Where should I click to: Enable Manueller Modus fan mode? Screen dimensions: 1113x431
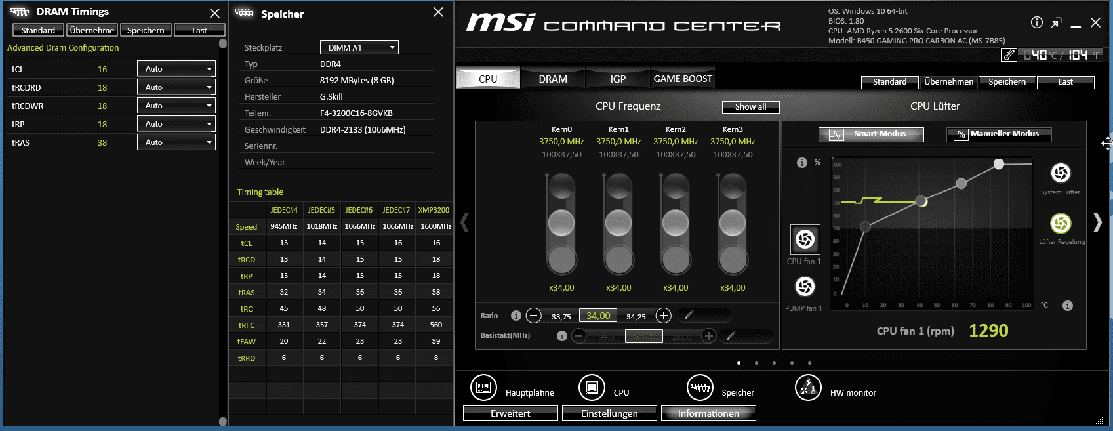point(999,134)
